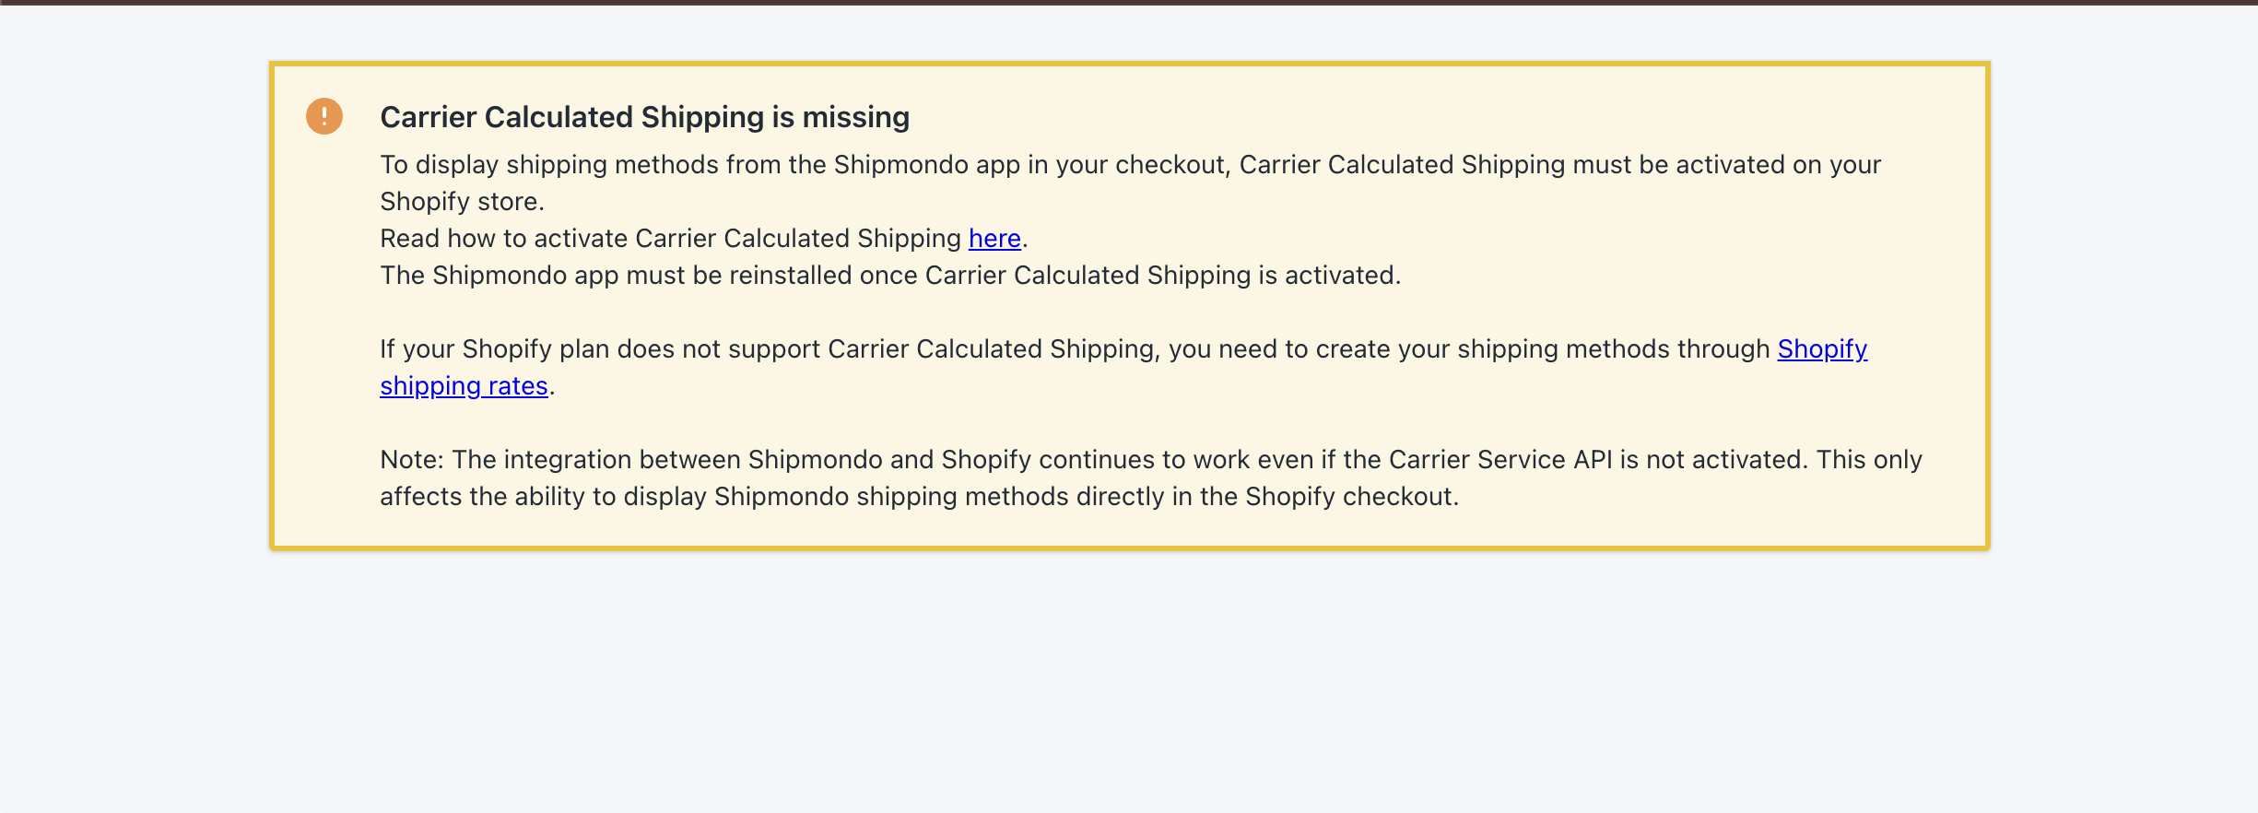This screenshot has width=2258, height=813.
Task: Click the orange exclamation warning icon
Action: tap(324, 116)
